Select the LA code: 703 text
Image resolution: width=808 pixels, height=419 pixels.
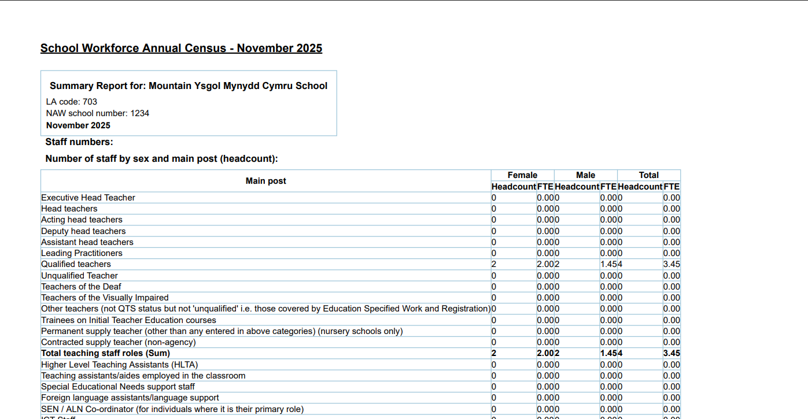tap(72, 102)
